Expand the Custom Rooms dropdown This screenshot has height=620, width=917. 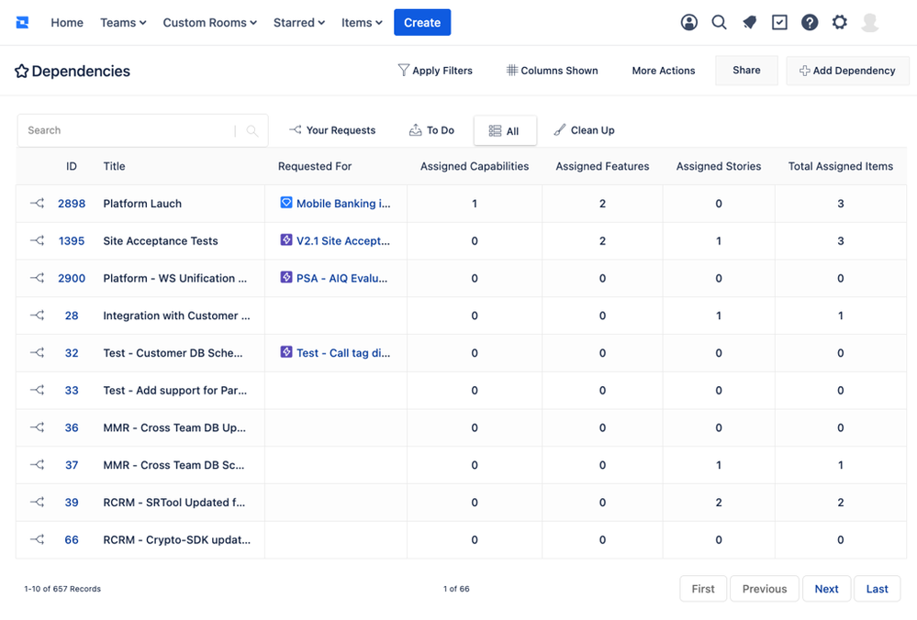pos(209,23)
